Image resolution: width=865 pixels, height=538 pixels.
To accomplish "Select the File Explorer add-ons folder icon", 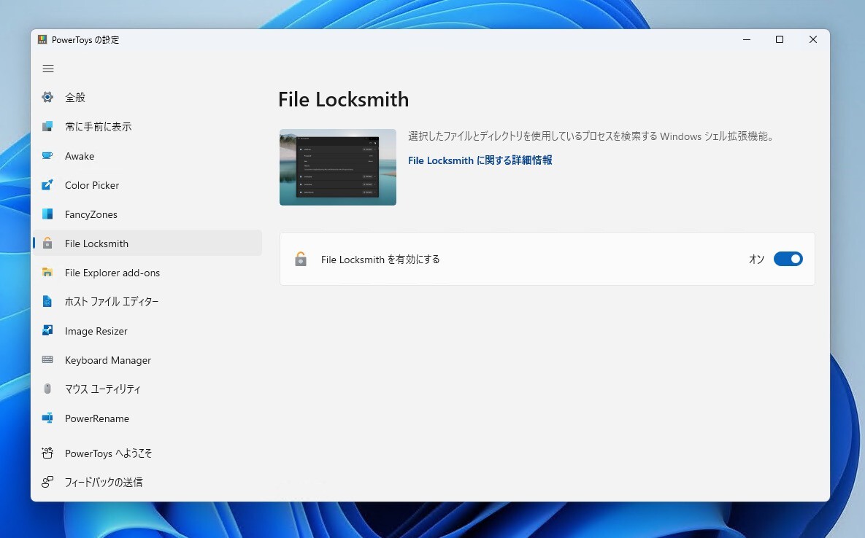I will (x=47, y=273).
